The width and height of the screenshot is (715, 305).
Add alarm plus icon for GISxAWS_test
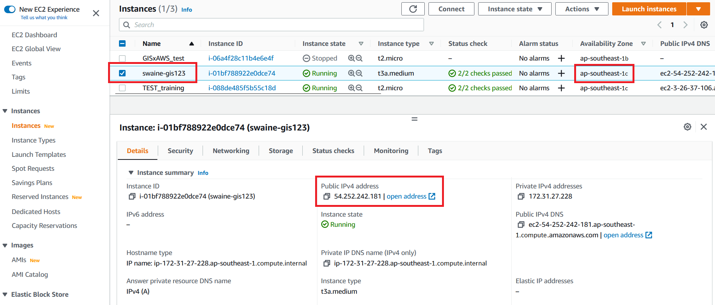(x=561, y=58)
